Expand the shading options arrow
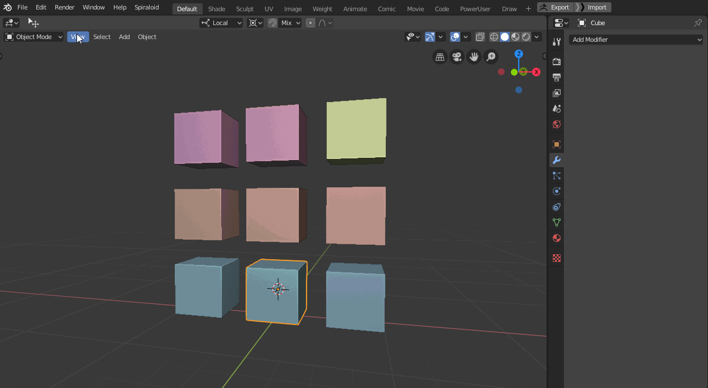 tap(537, 37)
